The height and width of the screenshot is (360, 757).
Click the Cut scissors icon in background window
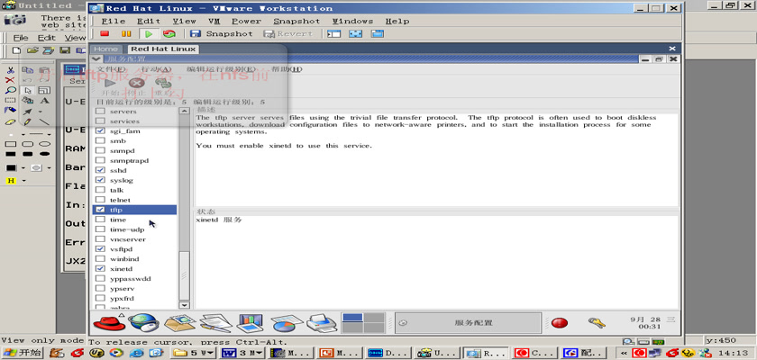(10, 70)
